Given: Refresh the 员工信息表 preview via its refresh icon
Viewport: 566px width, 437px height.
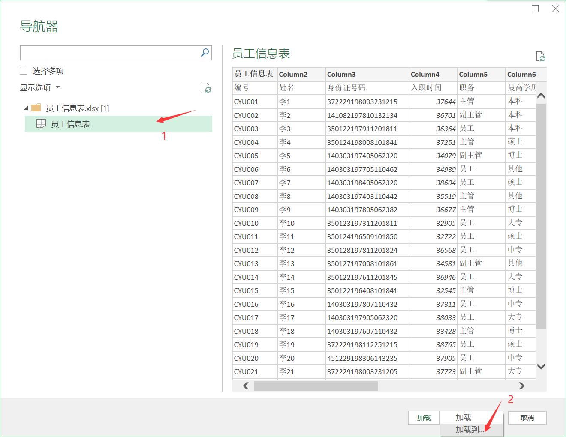Looking at the screenshot, I should (x=540, y=56).
